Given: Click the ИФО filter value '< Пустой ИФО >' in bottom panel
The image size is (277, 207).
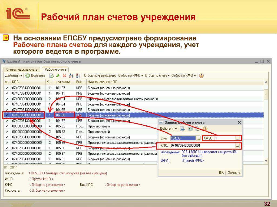Looking at the screenshot, I should coord(41,179).
